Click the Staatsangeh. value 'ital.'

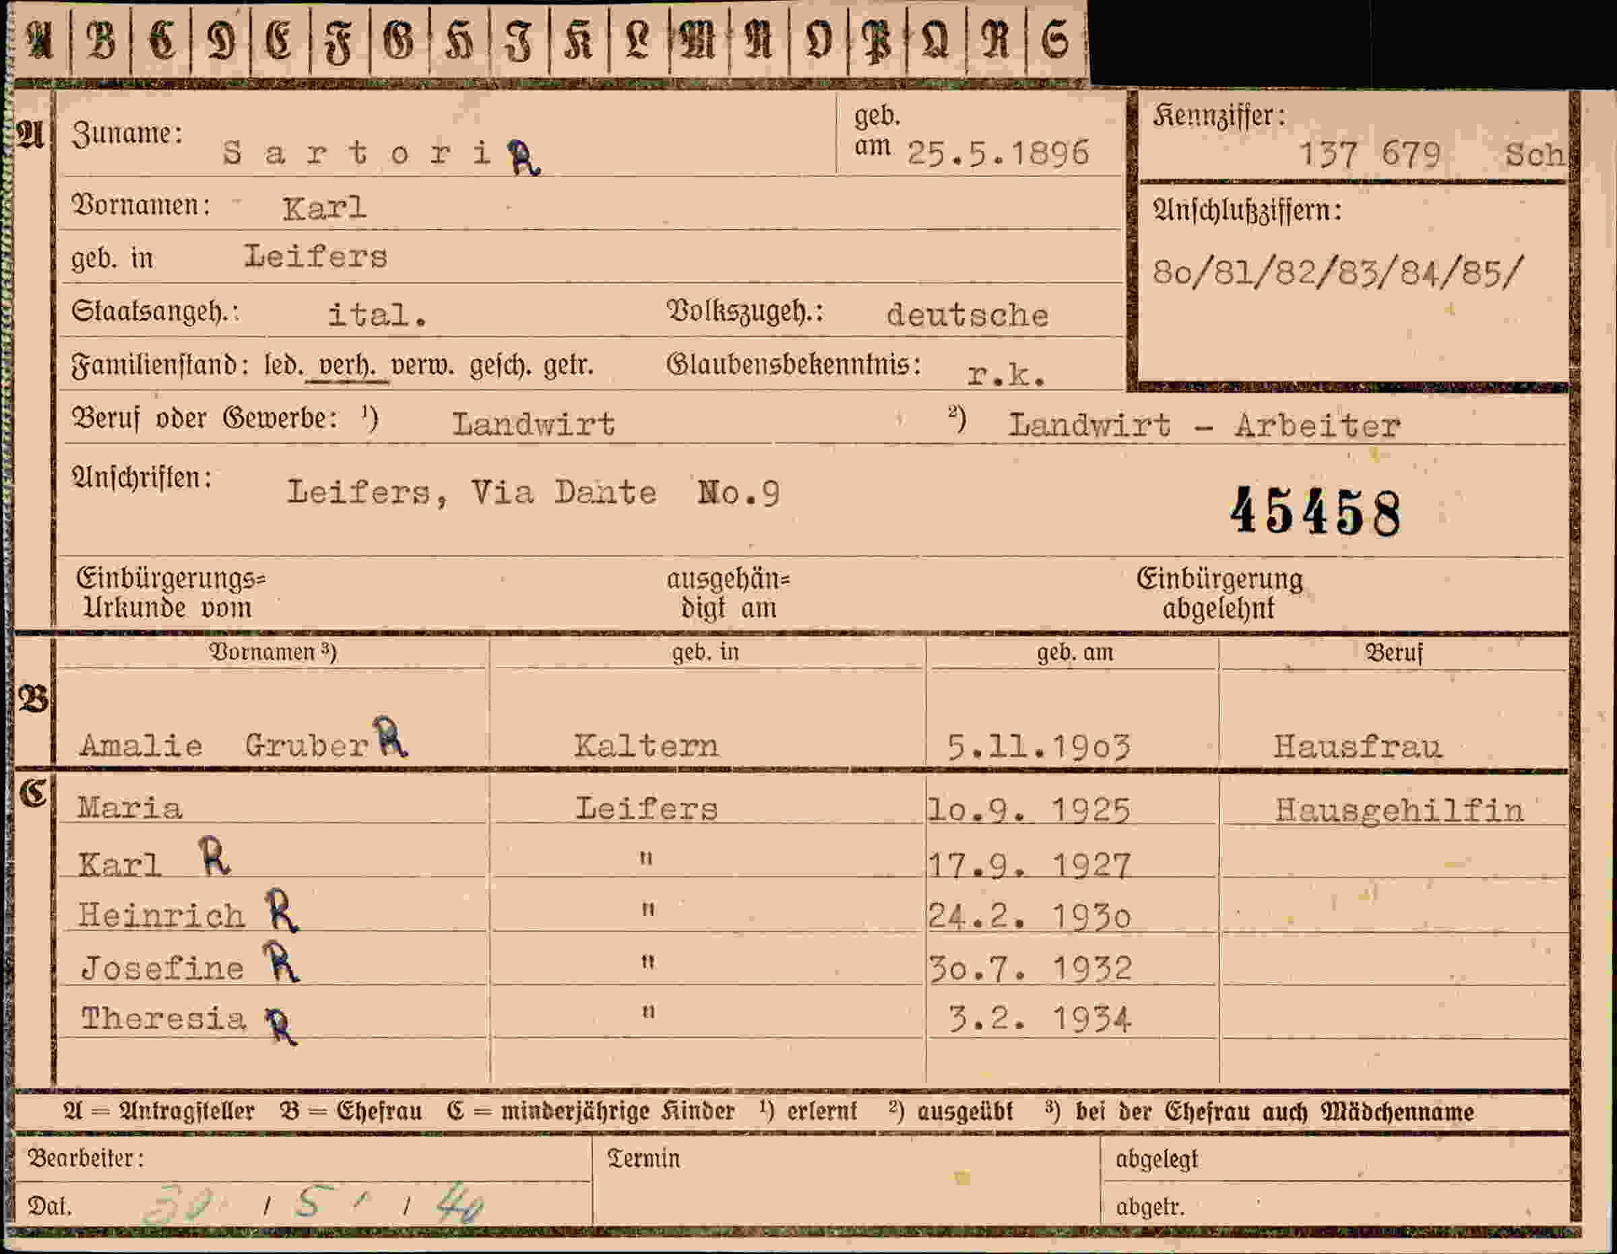click(x=377, y=315)
